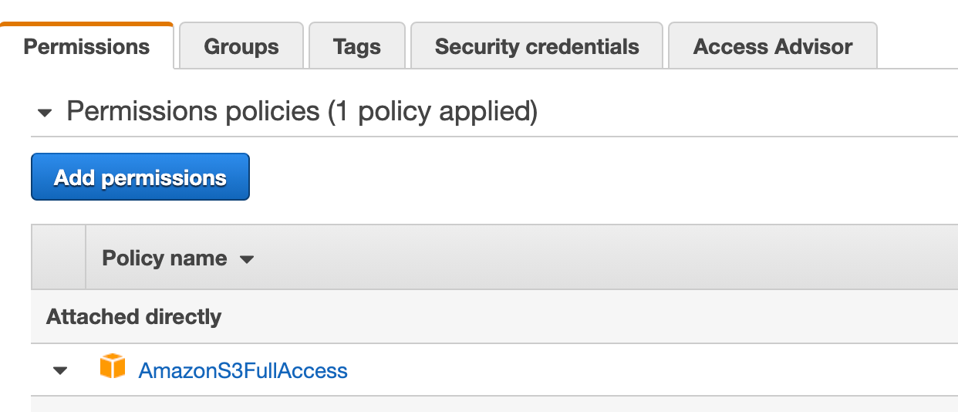The width and height of the screenshot is (958, 412).
Task: Click the empty header cell left of Policy name
Action: [x=59, y=258]
